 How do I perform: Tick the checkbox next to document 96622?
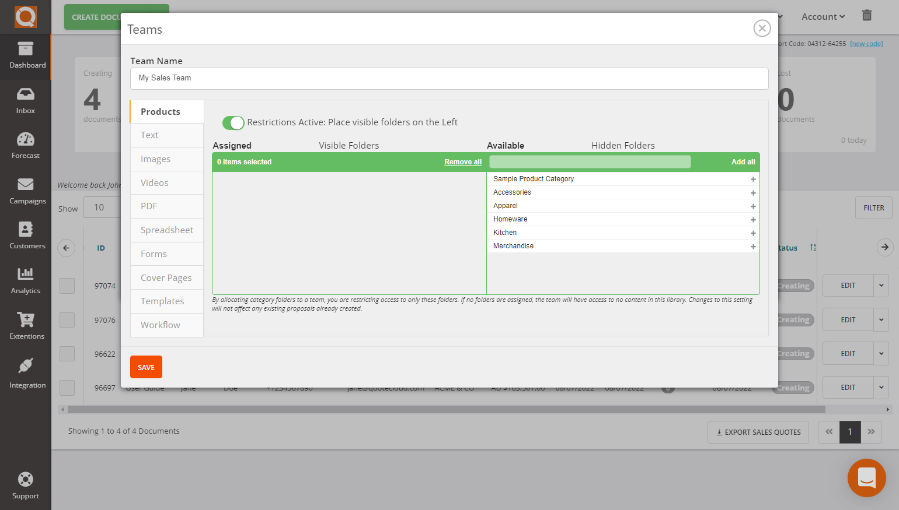click(66, 354)
